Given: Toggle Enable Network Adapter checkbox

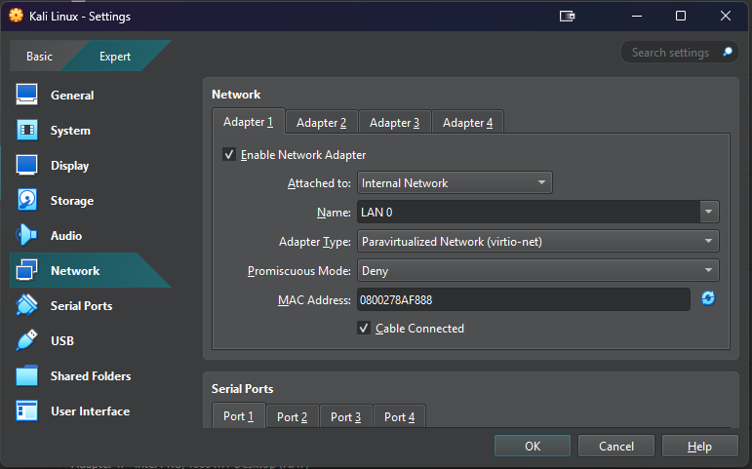Looking at the screenshot, I should tap(229, 154).
